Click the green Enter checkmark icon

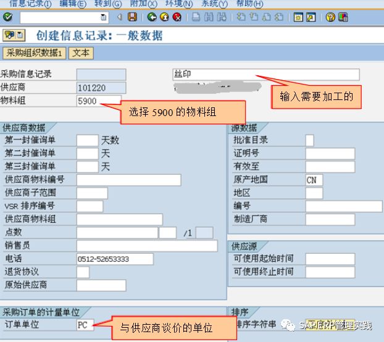pyautogui.click(x=7, y=17)
